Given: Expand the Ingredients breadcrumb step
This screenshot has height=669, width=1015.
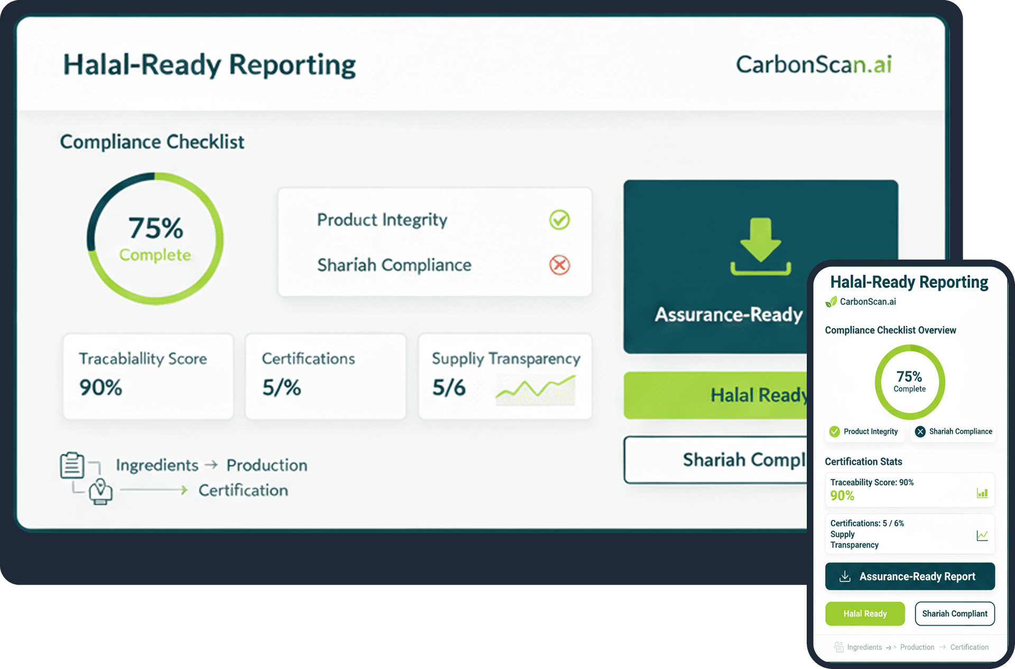Looking at the screenshot, I should pyautogui.click(x=156, y=465).
